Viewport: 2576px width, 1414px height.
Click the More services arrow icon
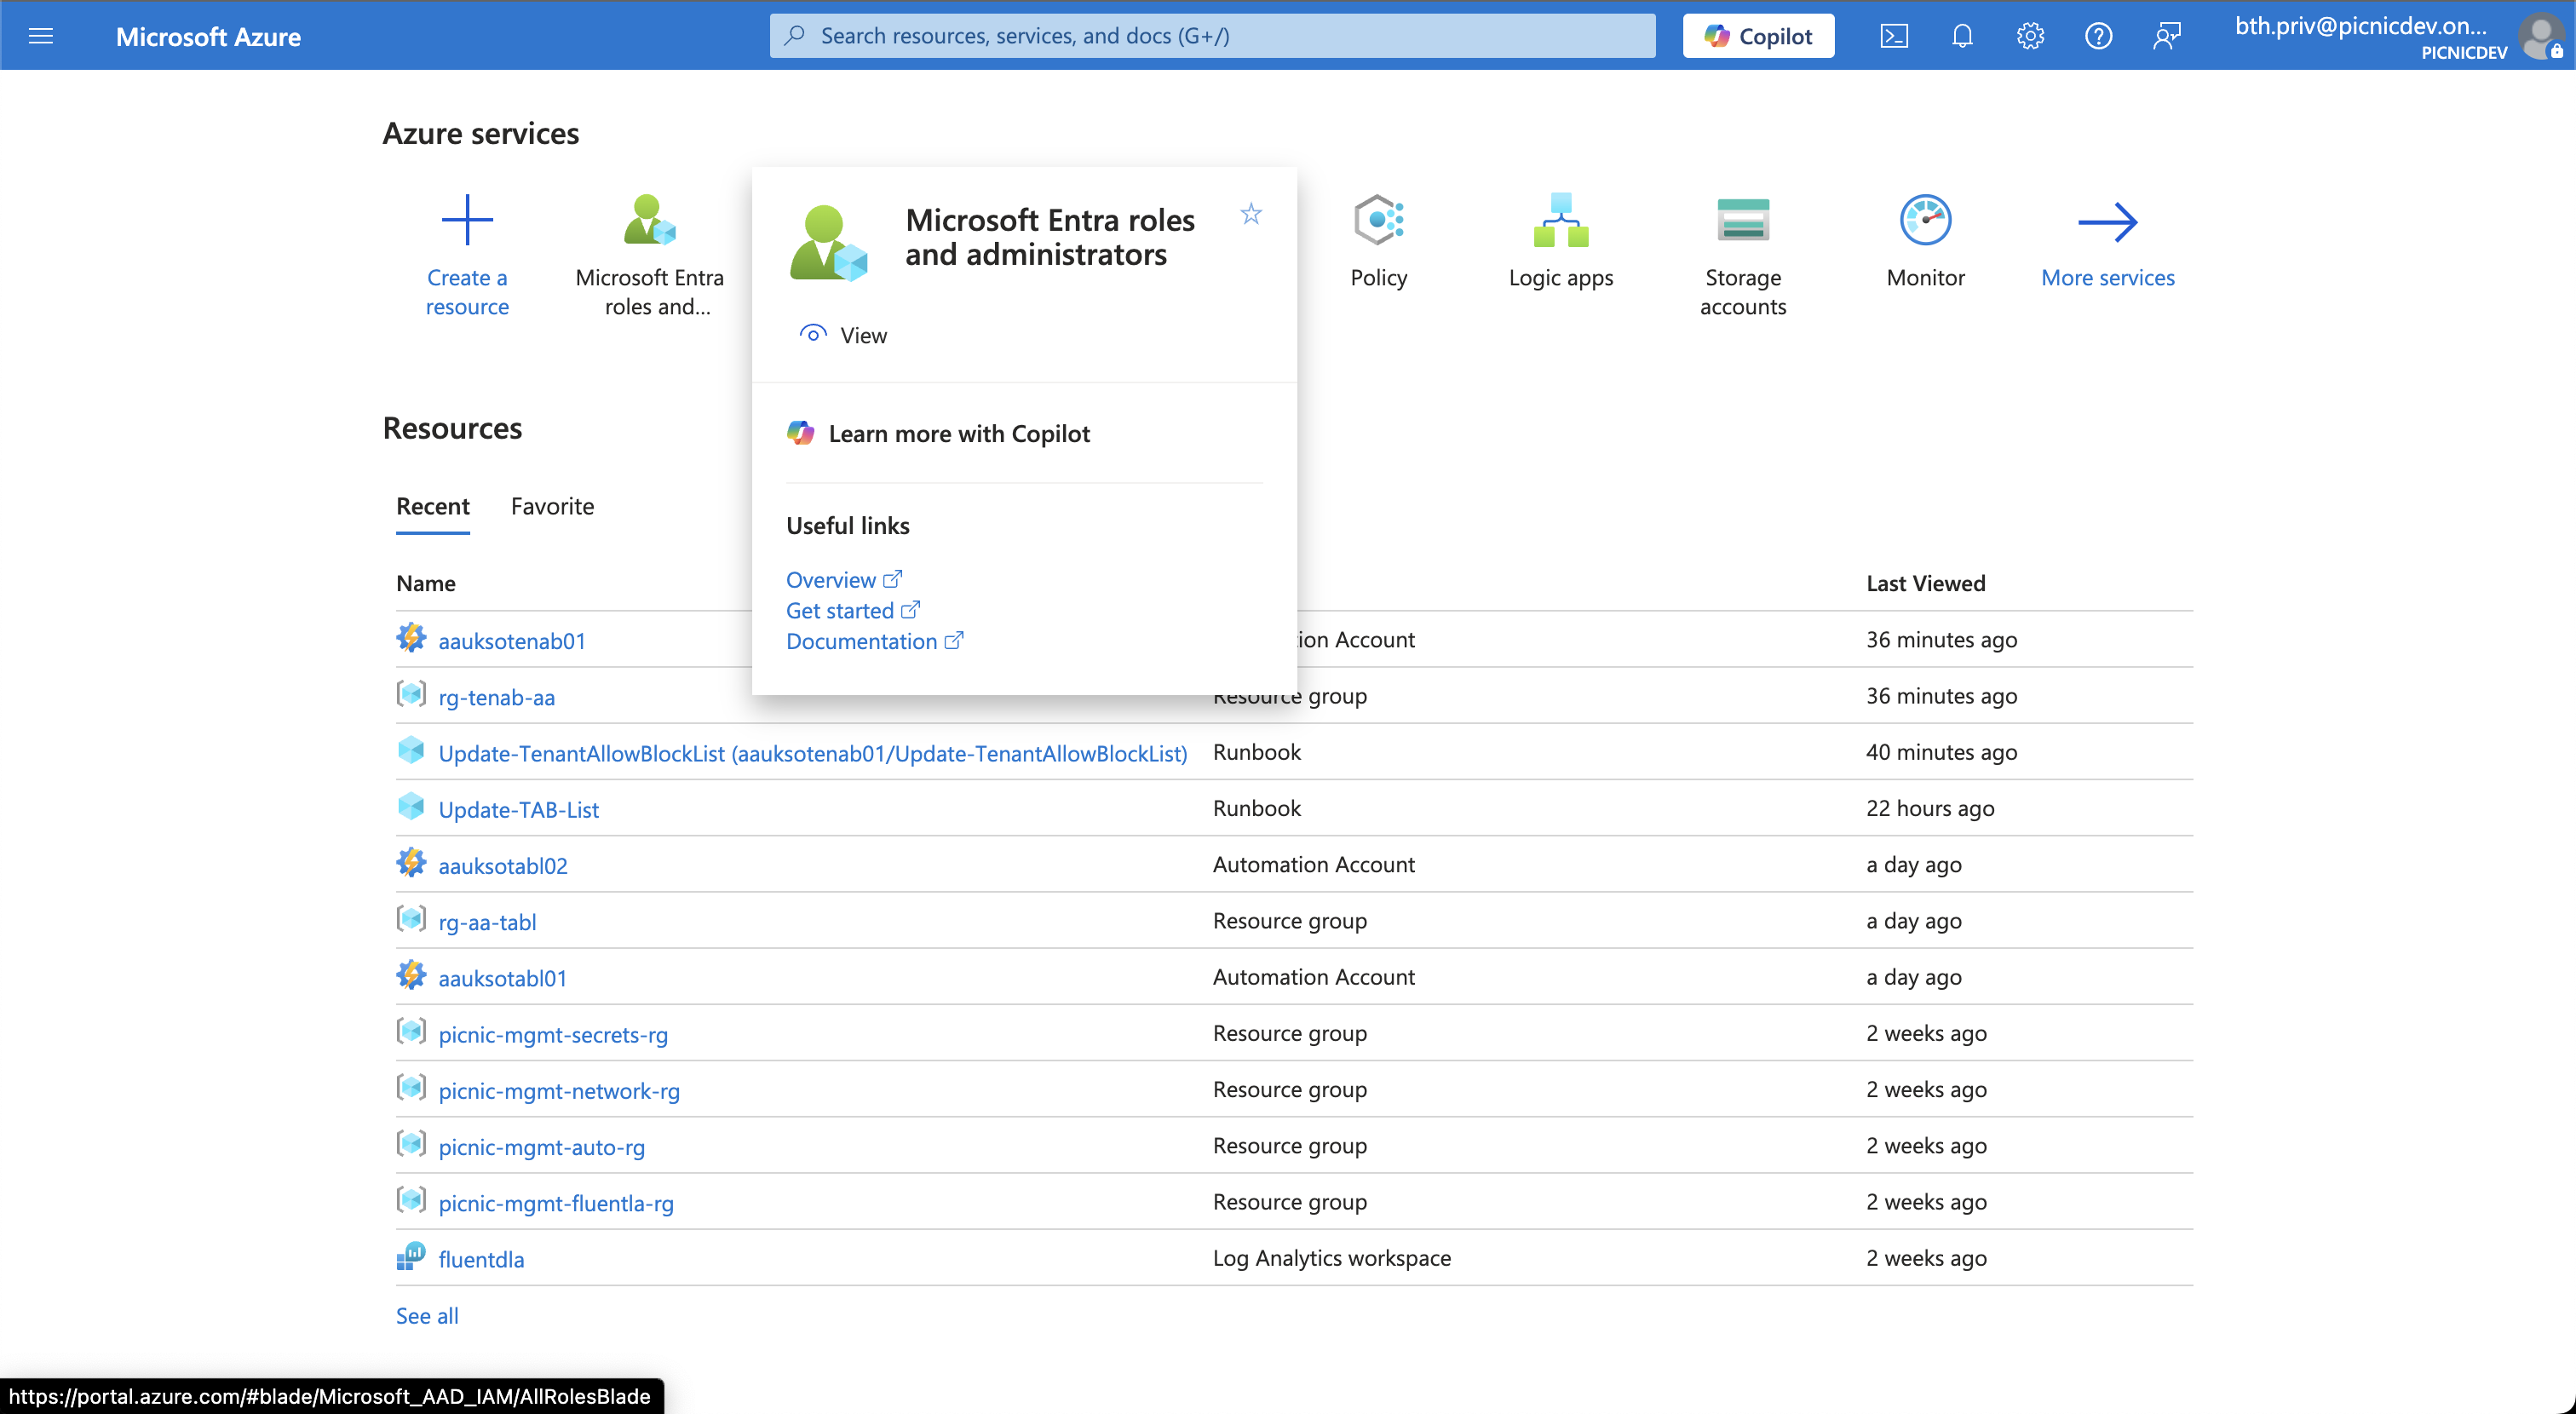(x=2108, y=222)
